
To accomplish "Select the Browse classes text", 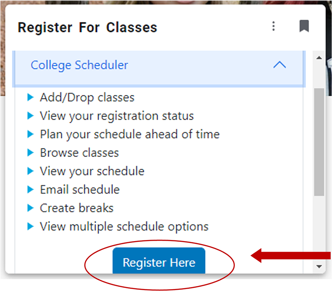I will click(79, 153).
